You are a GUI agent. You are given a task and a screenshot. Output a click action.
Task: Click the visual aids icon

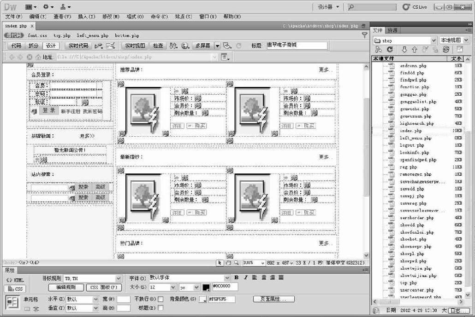[x=227, y=46]
